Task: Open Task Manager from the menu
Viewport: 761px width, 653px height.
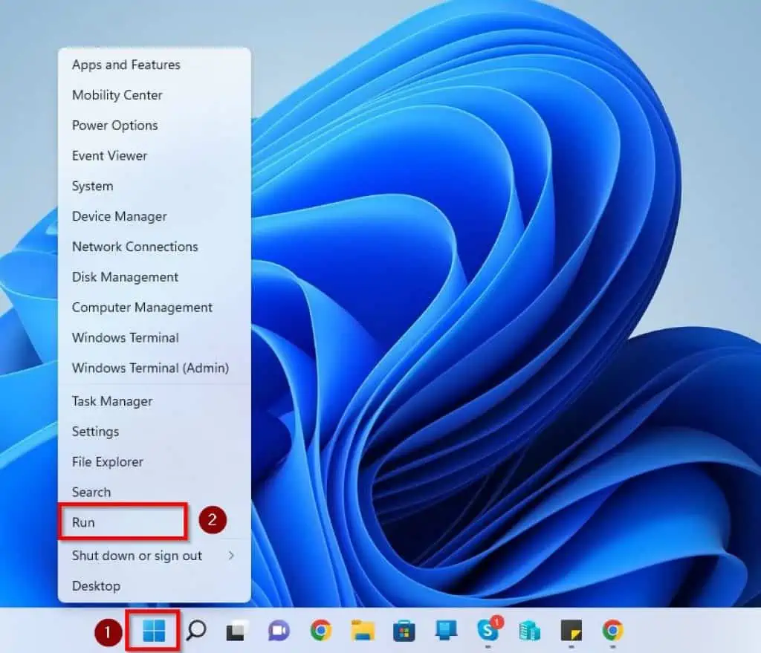Action: tap(111, 401)
